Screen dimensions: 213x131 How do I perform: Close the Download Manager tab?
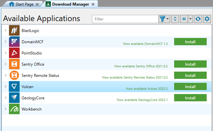pyautogui.click(x=93, y=4)
